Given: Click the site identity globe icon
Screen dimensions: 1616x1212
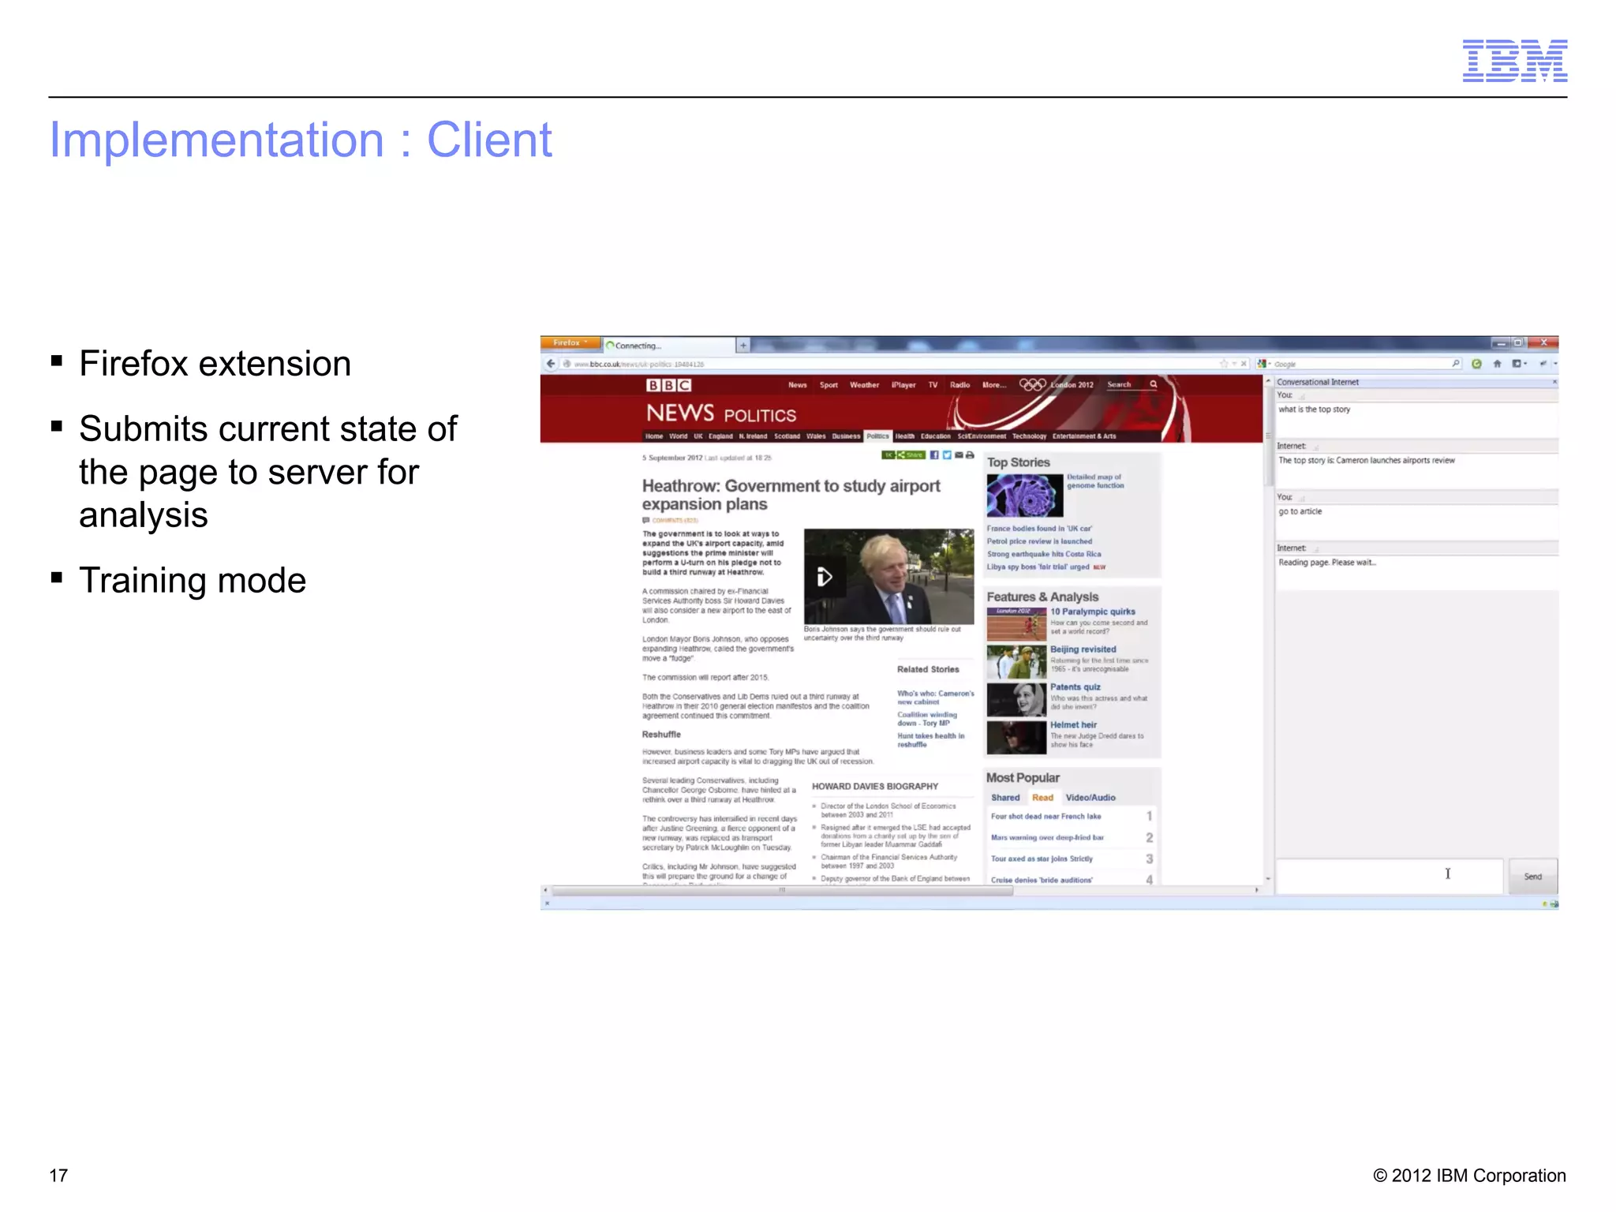Looking at the screenshot, I should pyautogui.click(x=567, y=364).
